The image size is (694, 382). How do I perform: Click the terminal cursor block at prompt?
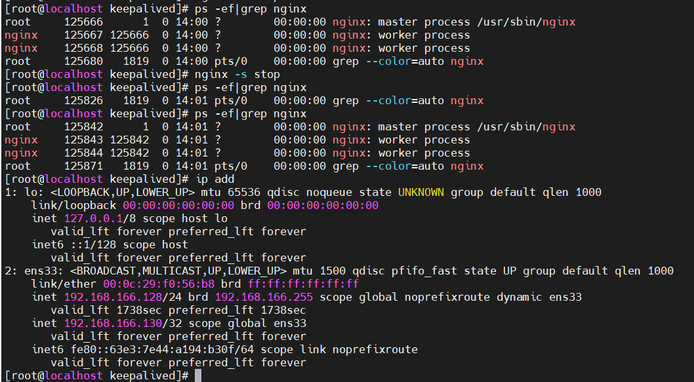tap(198, 376)
